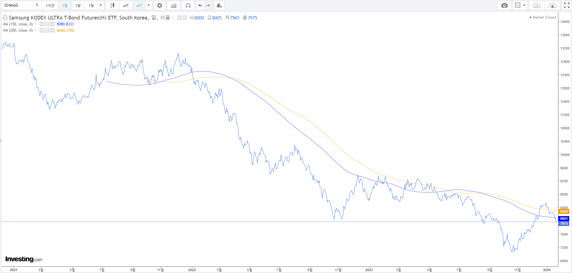Screen dimensions: 572x273
Task: Open the indicators bar-chart icon
Action: point(173,5)
